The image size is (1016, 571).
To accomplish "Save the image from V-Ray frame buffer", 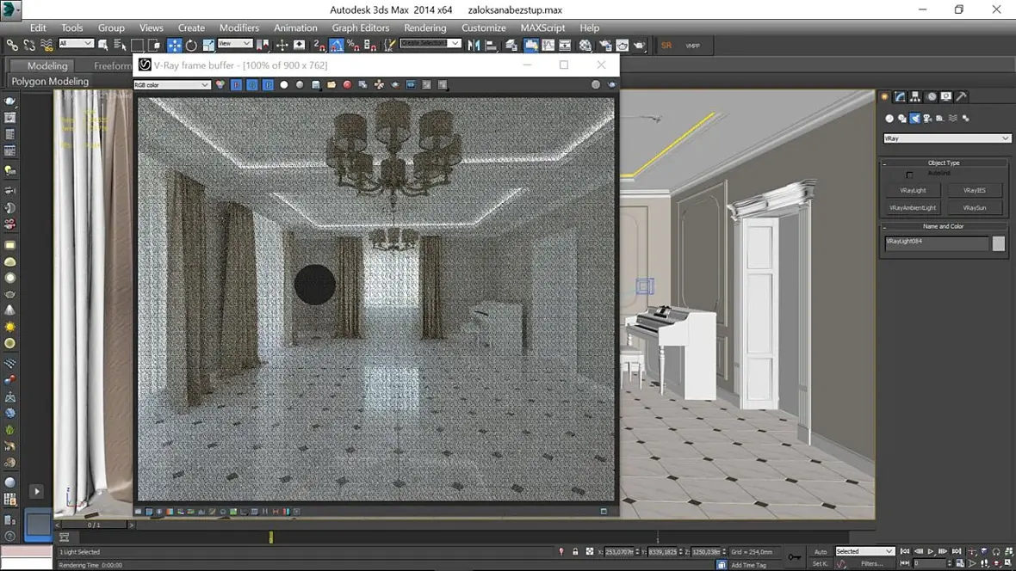I will (x=315, y=85).
